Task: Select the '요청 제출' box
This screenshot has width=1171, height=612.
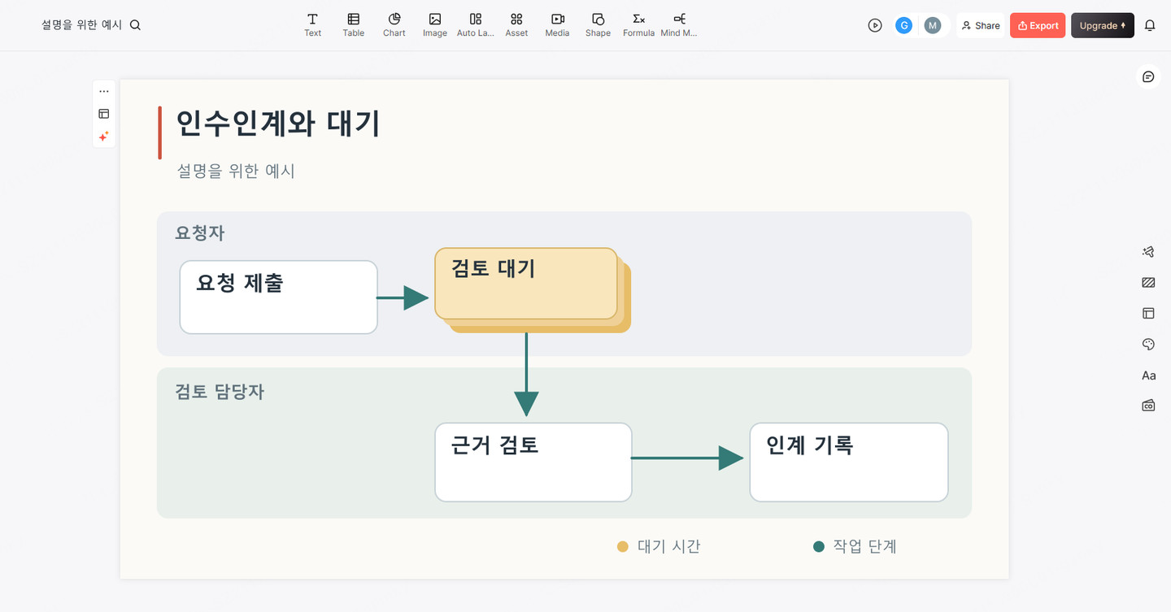Action: point(278,297)
